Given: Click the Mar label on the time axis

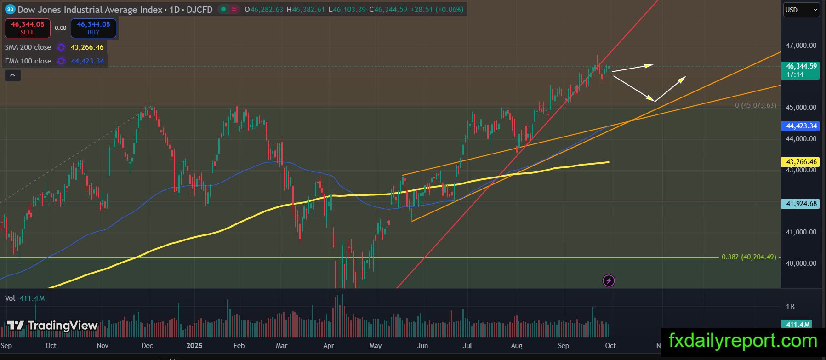Looking at the screenshot, I should (281, 346).
